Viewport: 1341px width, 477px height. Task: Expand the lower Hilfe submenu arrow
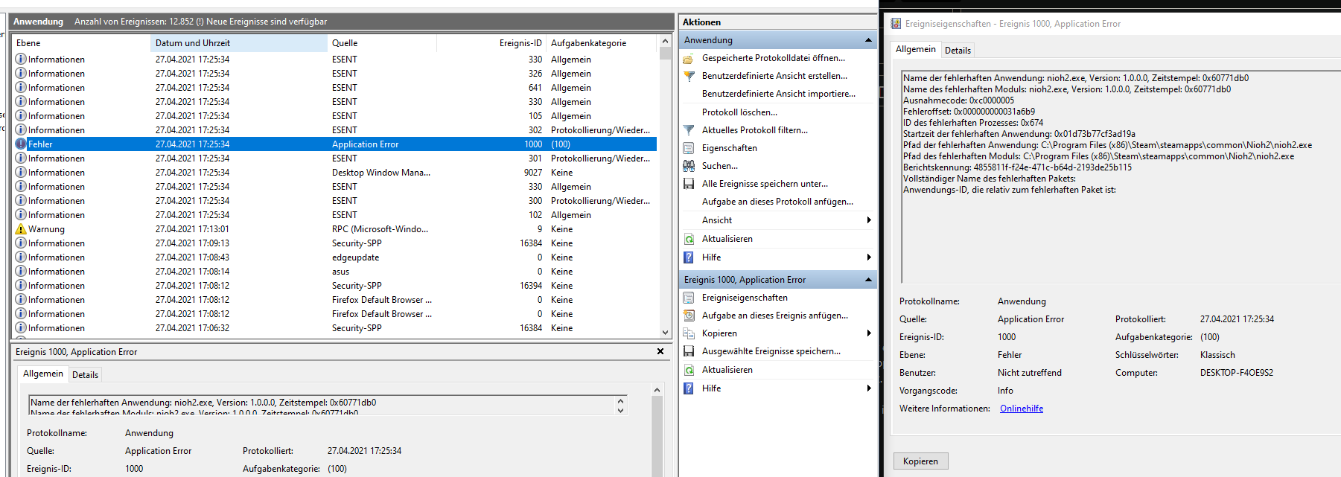pos(869,388)
